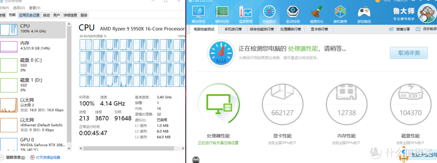This screenshot has height=163, width=437.
Task: Click horizontal scrollbar right arrow
Action: point(184,148)
